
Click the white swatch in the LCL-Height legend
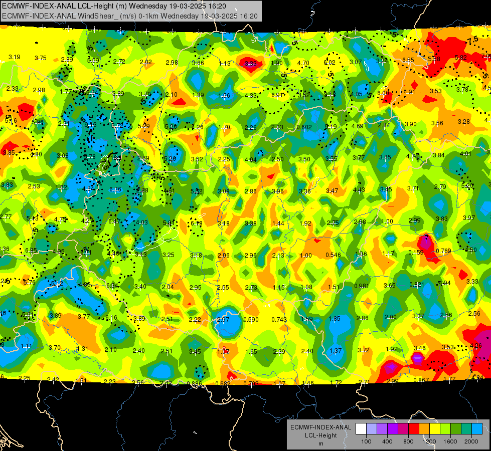[x=361, y=429]
